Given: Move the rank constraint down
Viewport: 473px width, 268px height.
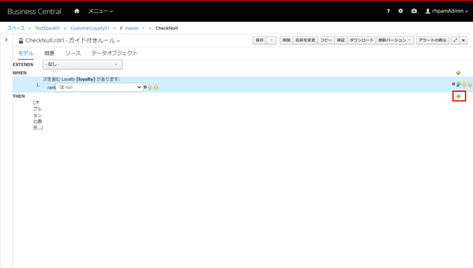Looking at the screenshot, I should [x=156, y=87].
